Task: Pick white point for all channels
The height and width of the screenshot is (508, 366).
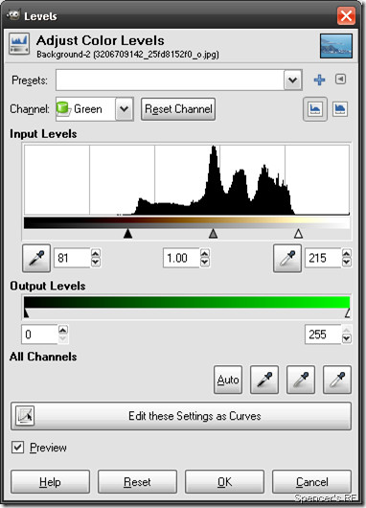Action: 337,380
